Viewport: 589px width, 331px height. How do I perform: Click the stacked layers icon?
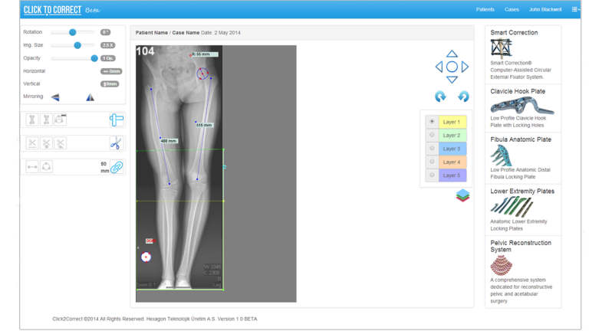(462, 195)
